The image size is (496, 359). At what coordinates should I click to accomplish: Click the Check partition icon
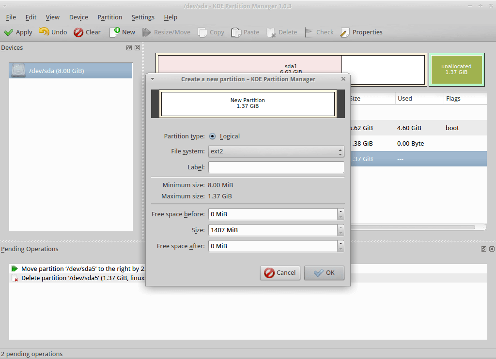coord(308,32)
